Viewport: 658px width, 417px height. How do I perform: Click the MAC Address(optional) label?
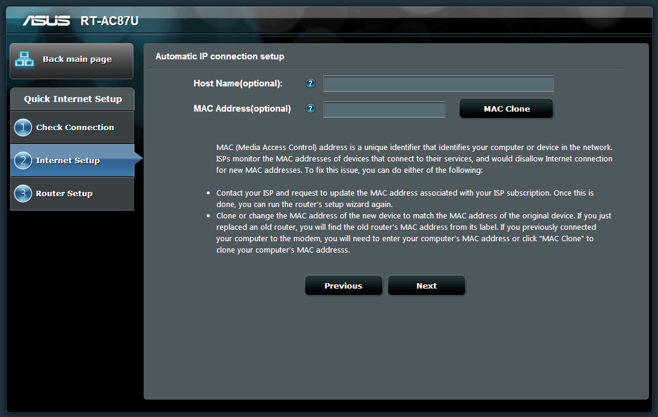pyautogui.click(x=242, y=109)
